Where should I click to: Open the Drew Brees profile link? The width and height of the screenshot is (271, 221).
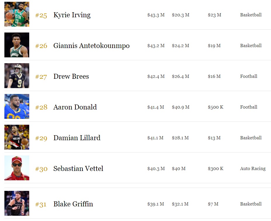71,76
